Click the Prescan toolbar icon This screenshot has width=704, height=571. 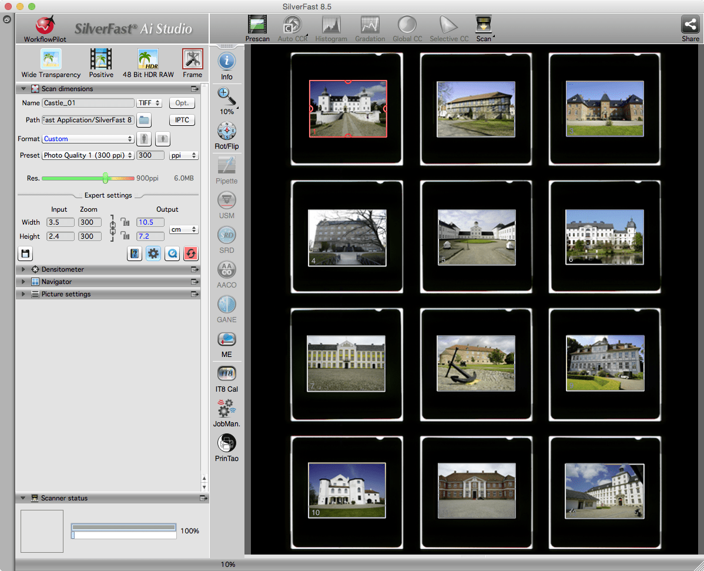pyautogui.click(x=257, y=25)
